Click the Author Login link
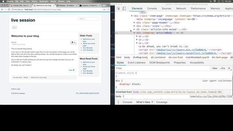Viewport: 233px width, 131px height. pyautogui.click(x=16, y=89)
